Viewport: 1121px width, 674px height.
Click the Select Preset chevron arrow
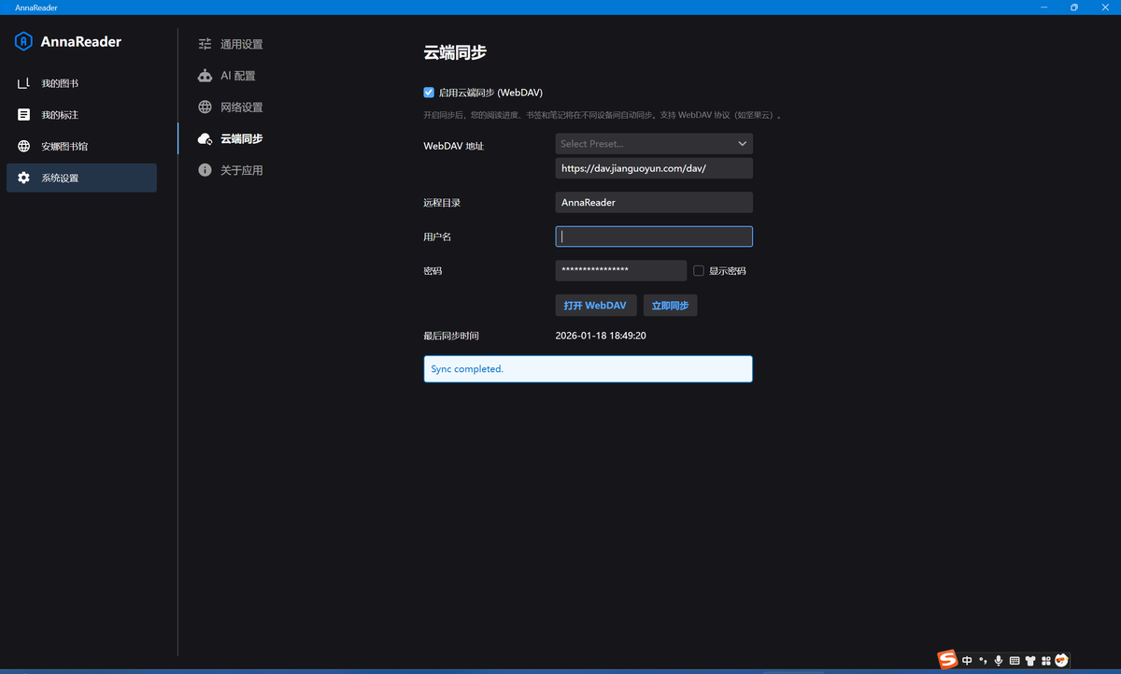(x=743, y=144)
